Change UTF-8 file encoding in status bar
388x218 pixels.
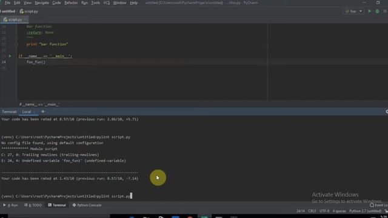(324, 211)
